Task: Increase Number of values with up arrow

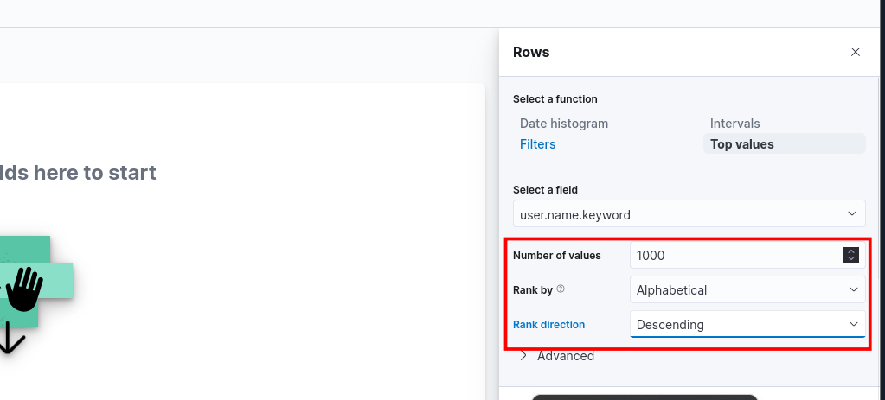Action: 851,251
